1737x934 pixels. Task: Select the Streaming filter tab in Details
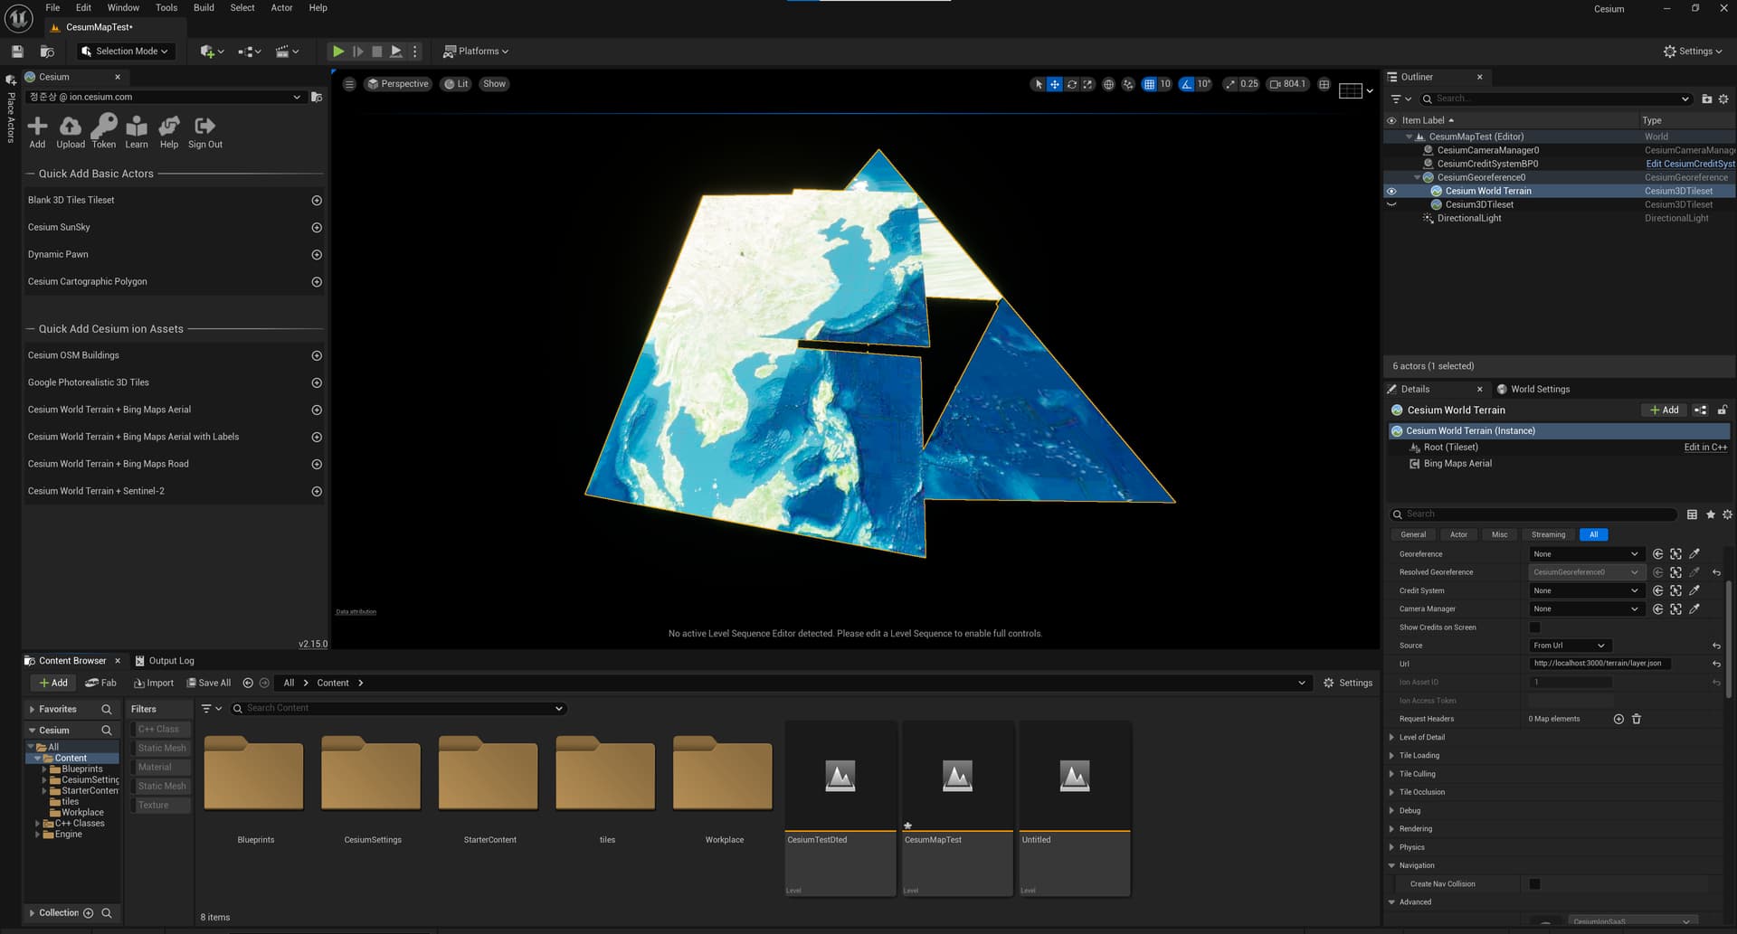point(1548,534)
